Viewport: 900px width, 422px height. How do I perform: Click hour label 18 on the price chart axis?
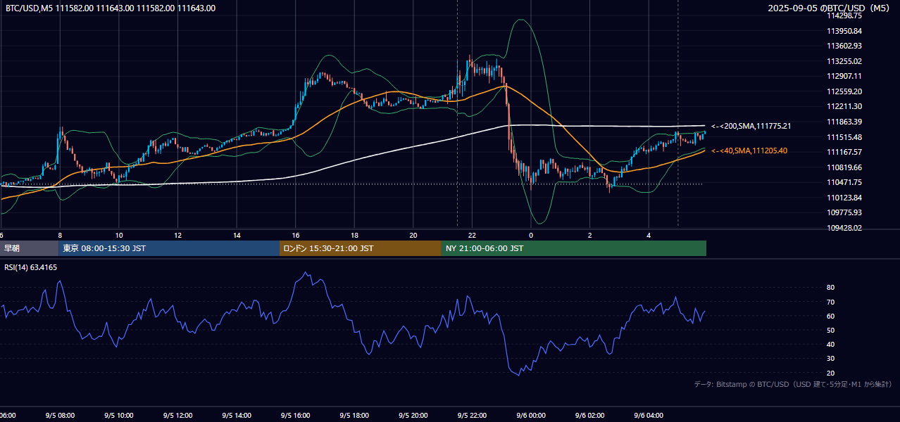point(355,235)
